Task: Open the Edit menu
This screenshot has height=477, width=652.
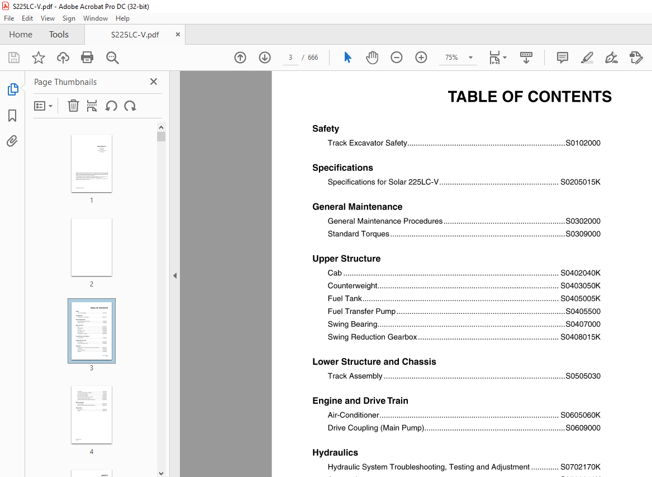Action: [27, 18]
